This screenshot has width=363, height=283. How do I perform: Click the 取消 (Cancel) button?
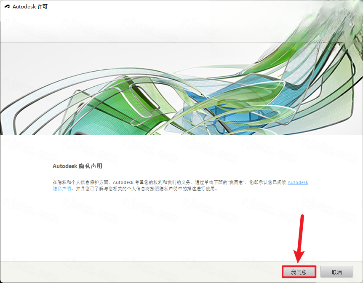point(336,272)
